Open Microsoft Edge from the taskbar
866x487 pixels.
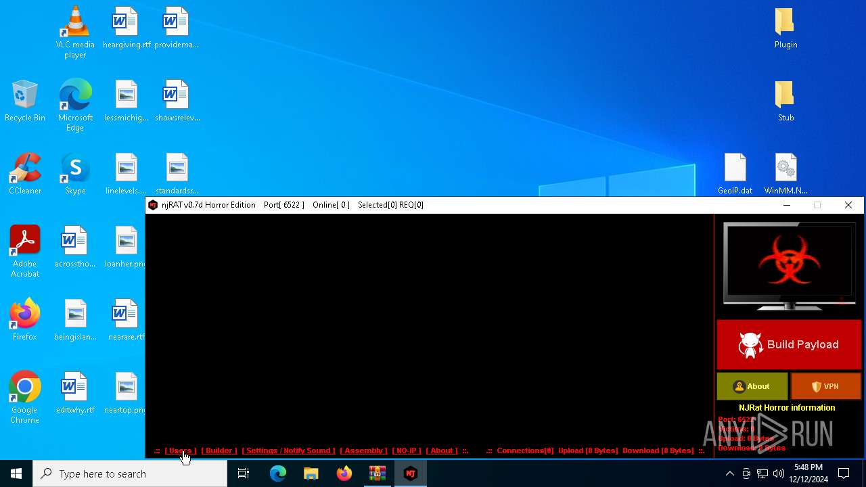(x=278, y=473)
